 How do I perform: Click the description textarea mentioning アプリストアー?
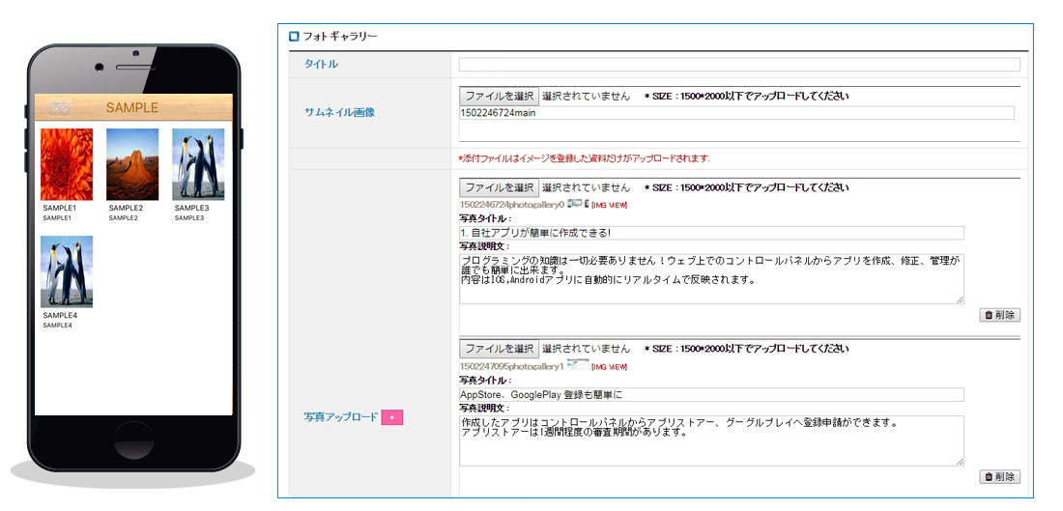711,440
